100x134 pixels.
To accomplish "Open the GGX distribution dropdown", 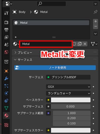I will click(x=68, y=87).
